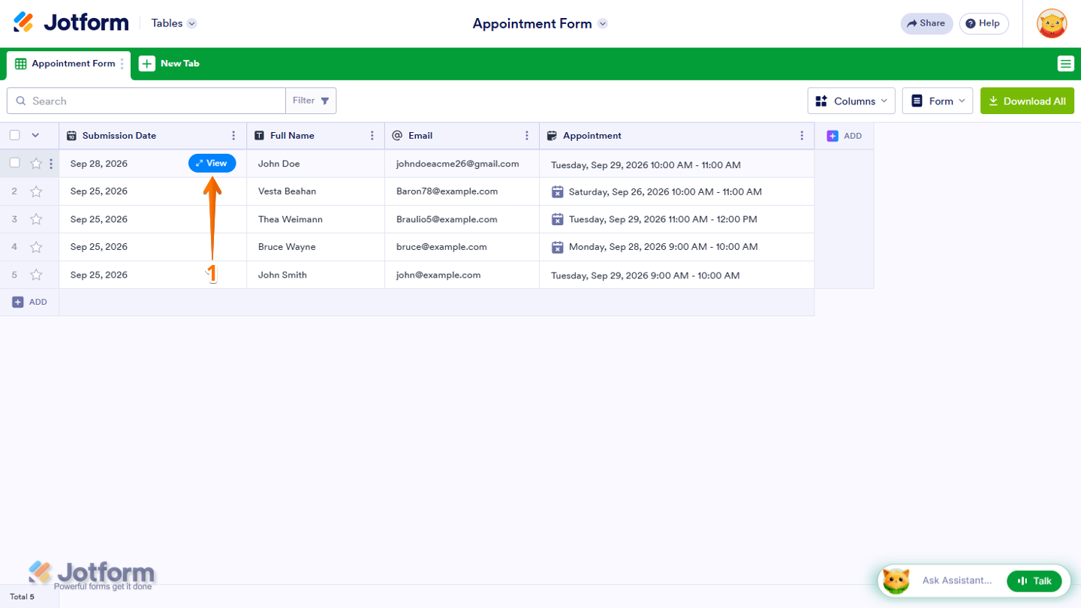
Task: Star the John Doe row
Action: point(36,164)
